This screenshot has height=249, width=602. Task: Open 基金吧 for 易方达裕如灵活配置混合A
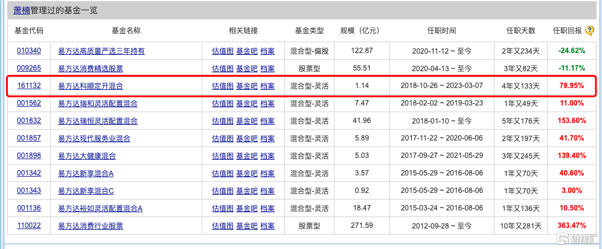coord(246,209)
